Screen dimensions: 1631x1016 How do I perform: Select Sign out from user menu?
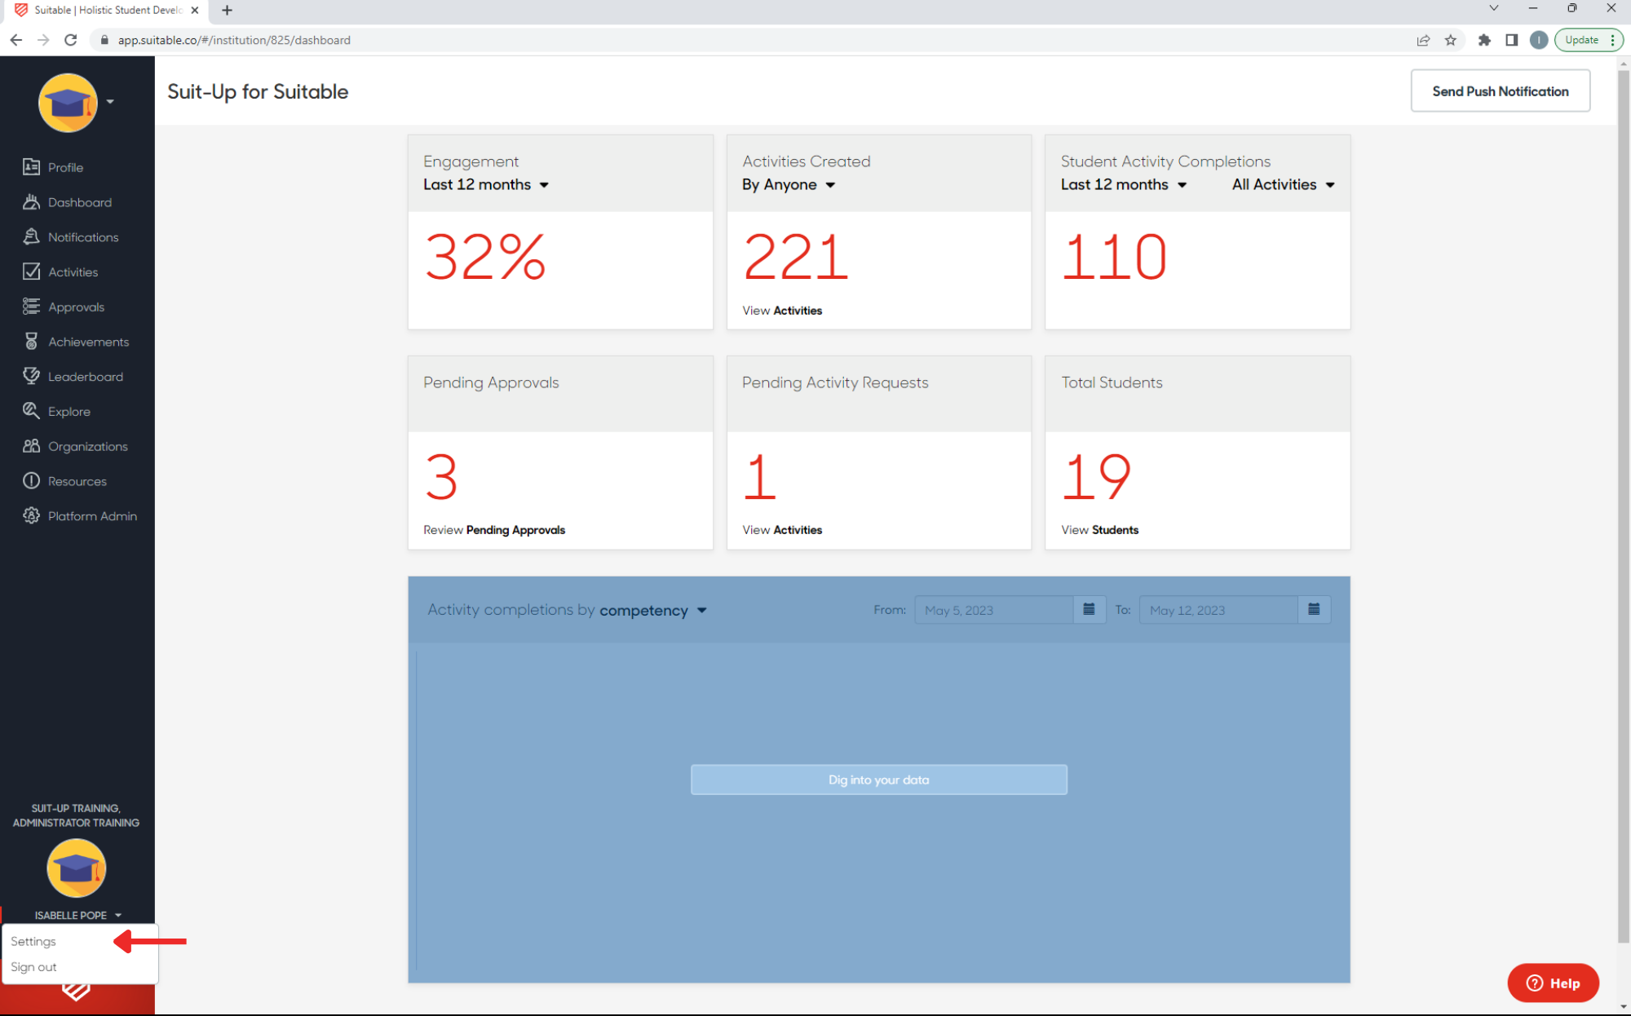coord(33,967)
